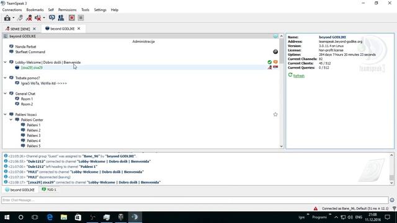Select the Pakleni 4 channel

tap(33, 141)
